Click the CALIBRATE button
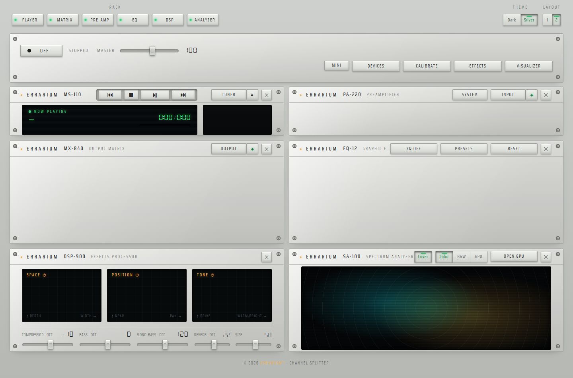This screenshot has width=573, height=378. click(427, 66)
